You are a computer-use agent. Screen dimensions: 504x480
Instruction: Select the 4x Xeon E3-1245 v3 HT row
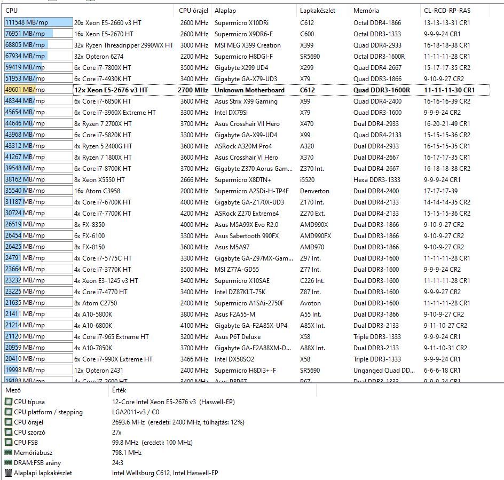pyautogui.click(x=247, y=281)
